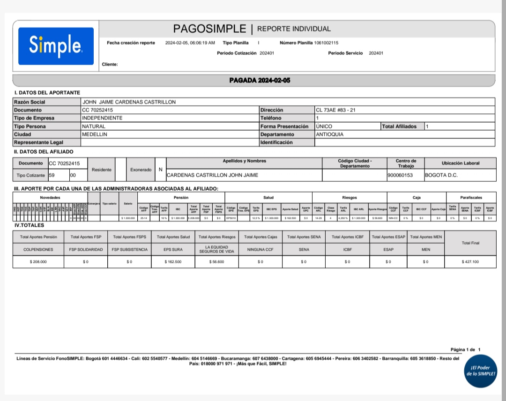The height and width of the screenshot is (401, 506).
Task: Click LA EQUIDAD SEGUROS DE VIDA cell
Action: (x=216, y=249)
